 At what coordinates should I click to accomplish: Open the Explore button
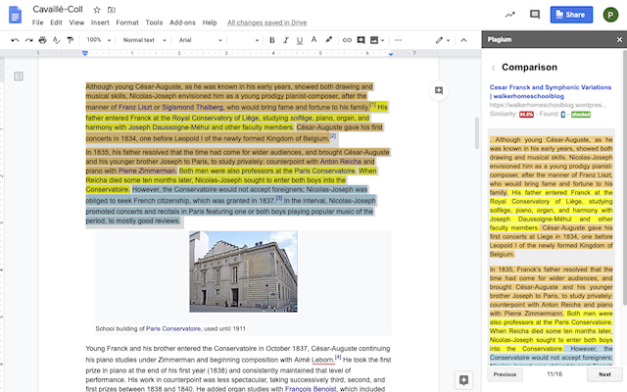click(463, 379)
